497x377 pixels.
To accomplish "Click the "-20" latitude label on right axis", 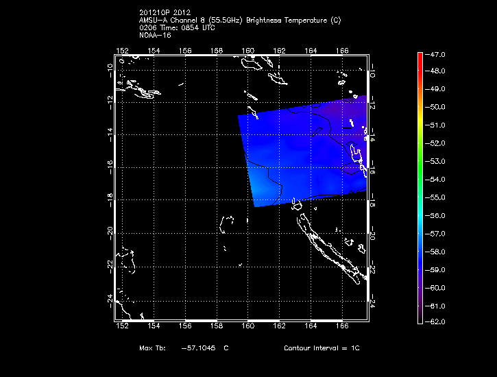I will [x=373, y=234].
